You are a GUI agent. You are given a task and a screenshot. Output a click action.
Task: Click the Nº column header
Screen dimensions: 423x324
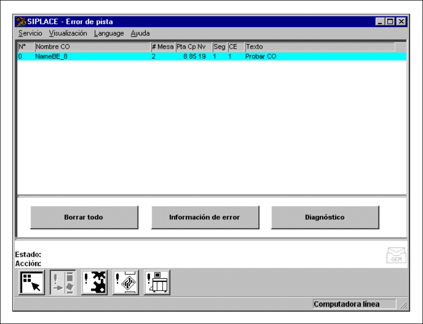26,47
